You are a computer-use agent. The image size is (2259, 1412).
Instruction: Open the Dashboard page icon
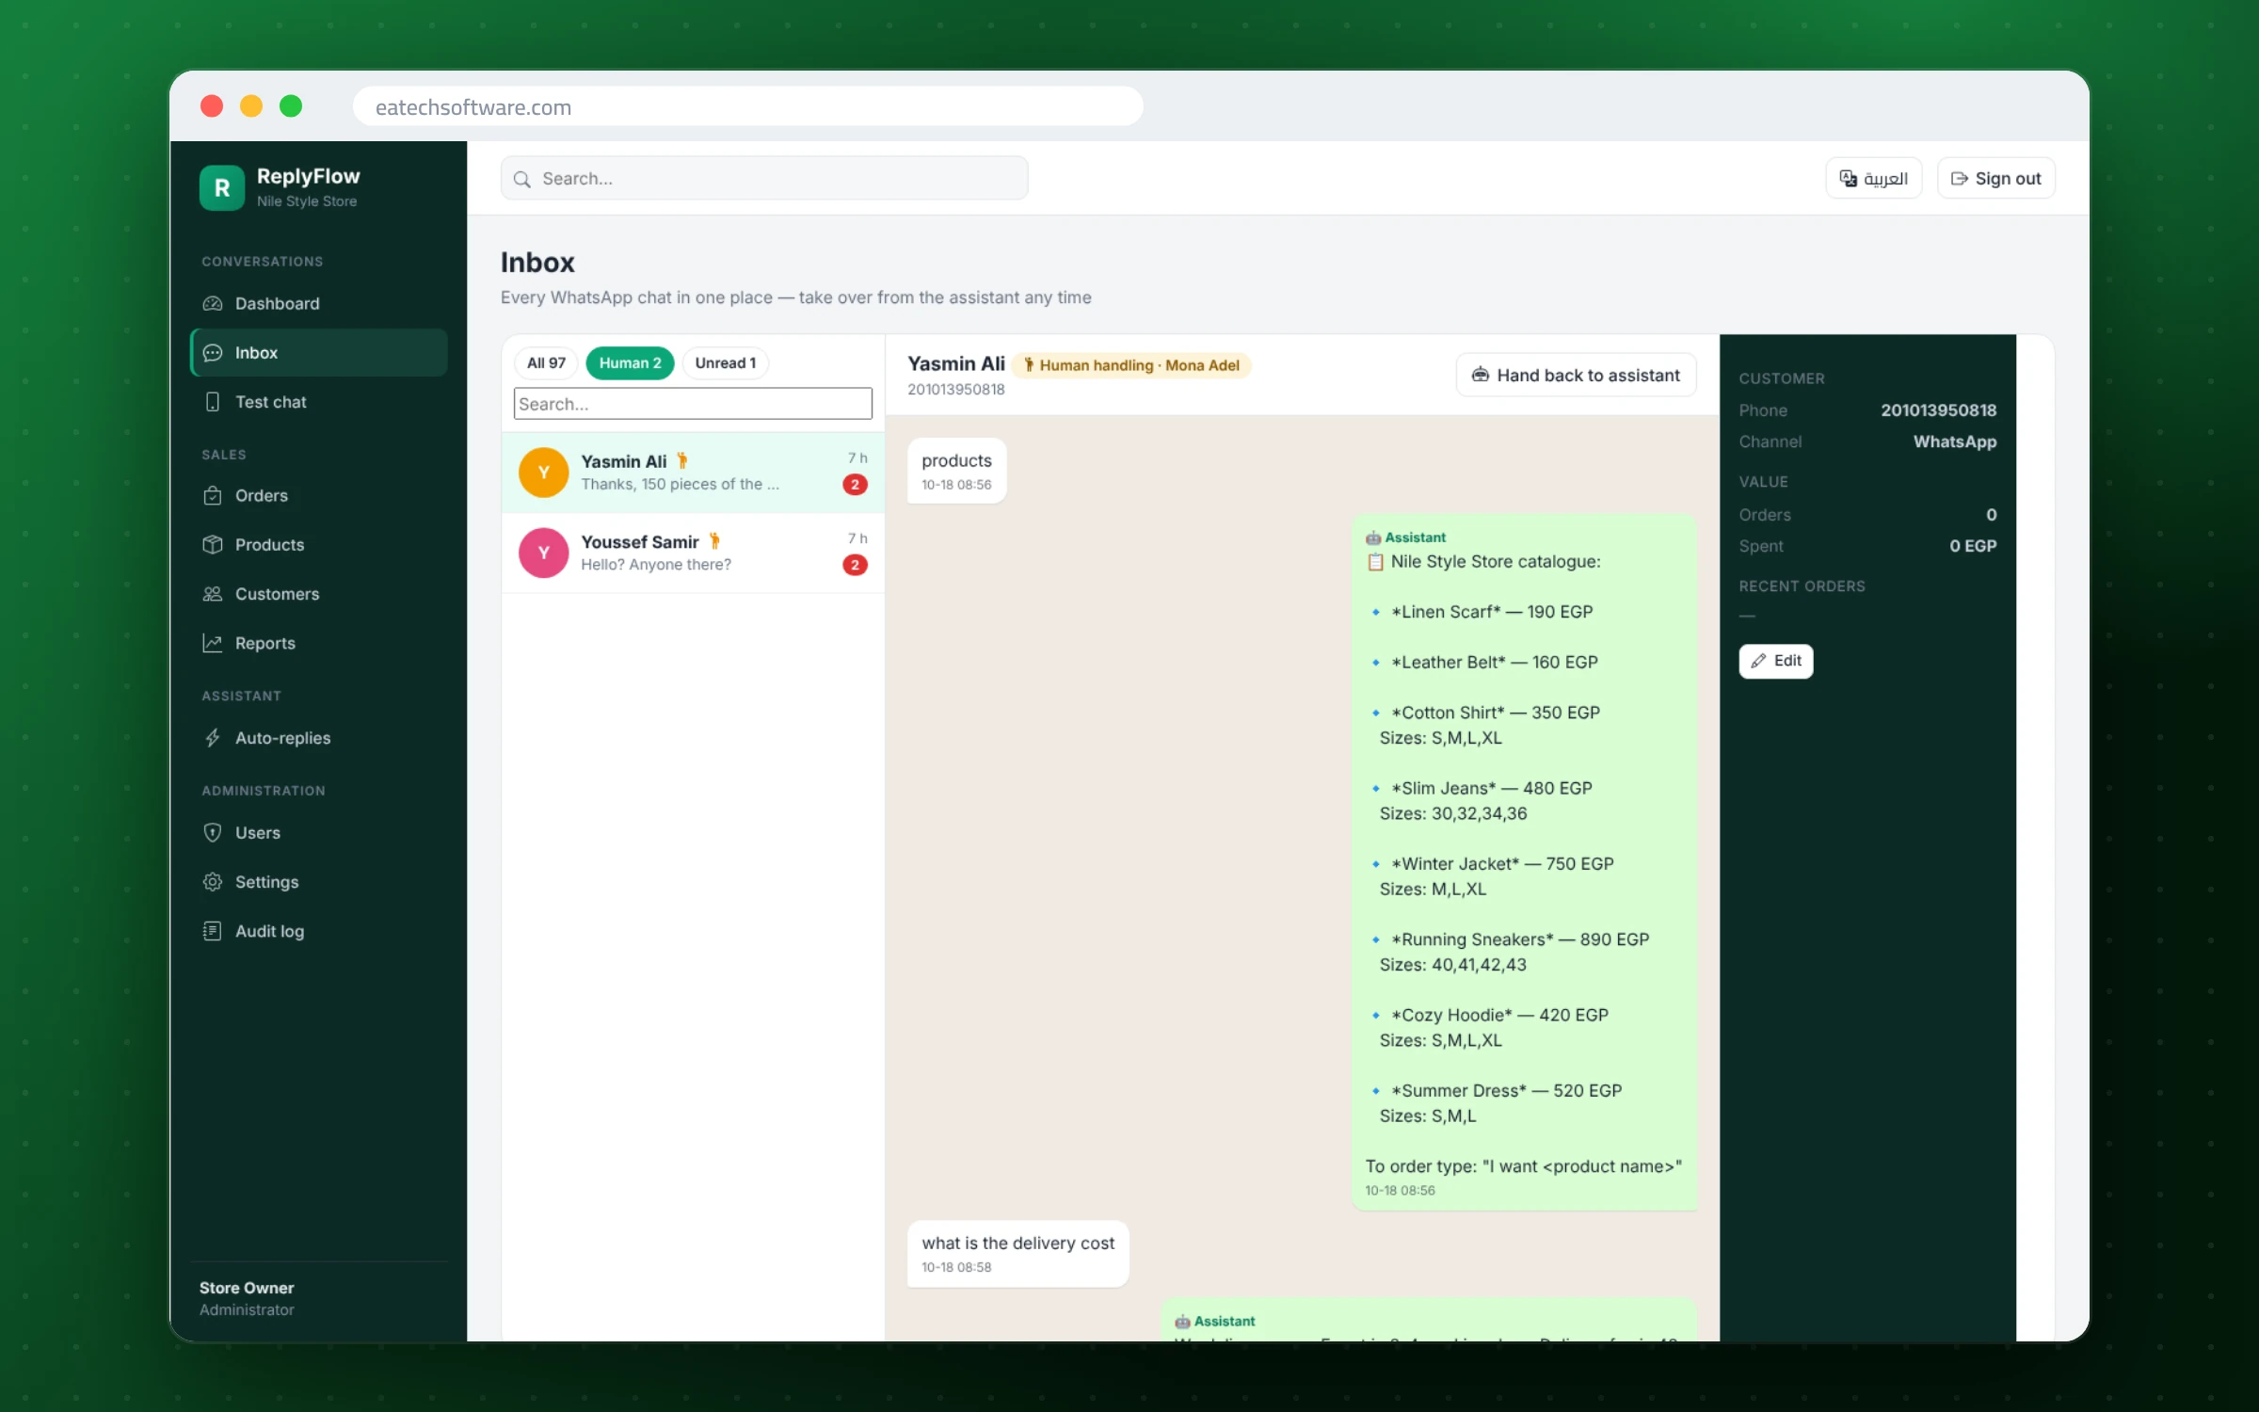point(213,303)
